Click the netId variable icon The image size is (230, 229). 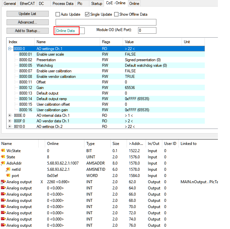click(x=8, y=169)
